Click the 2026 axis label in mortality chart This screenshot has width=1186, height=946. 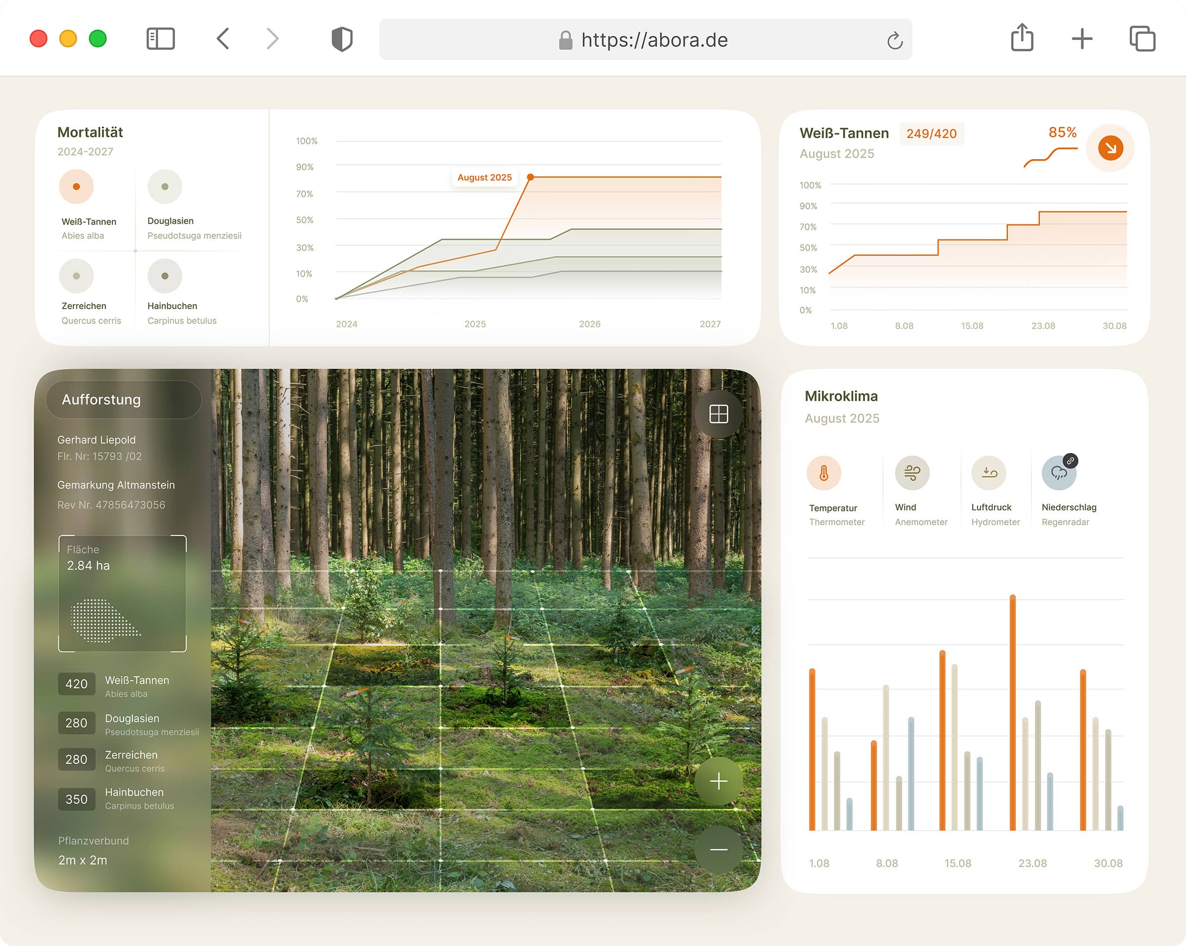[x=590, y=324]
